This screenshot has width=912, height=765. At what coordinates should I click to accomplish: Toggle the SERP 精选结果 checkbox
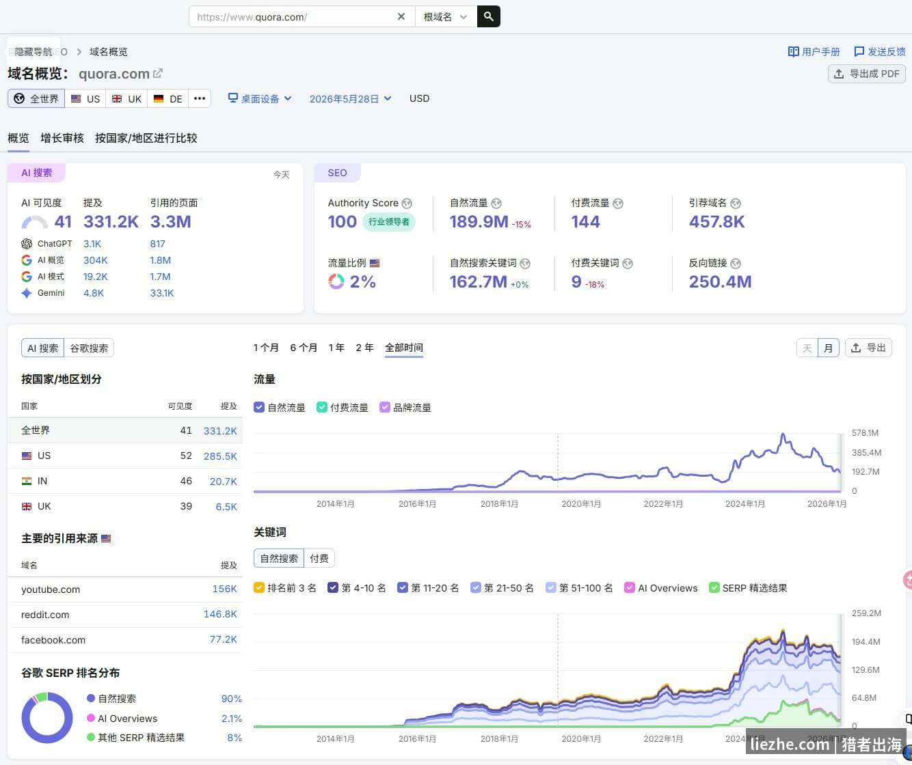click(x=714, y=587)
